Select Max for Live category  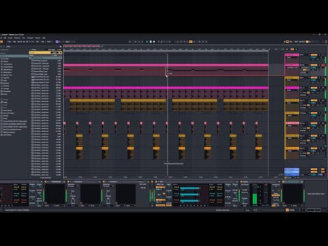pos(8,75)
